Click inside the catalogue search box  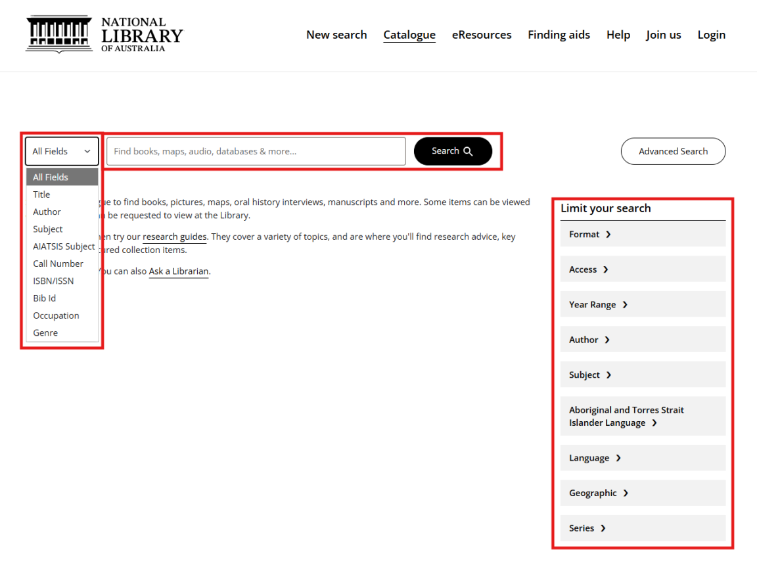click(256, 151)
